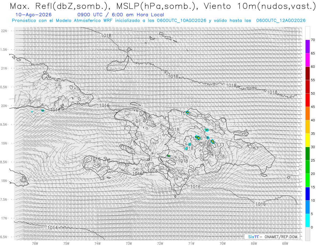
Task: Click the '70W' longitude axis label
Action: coord(223,244)
